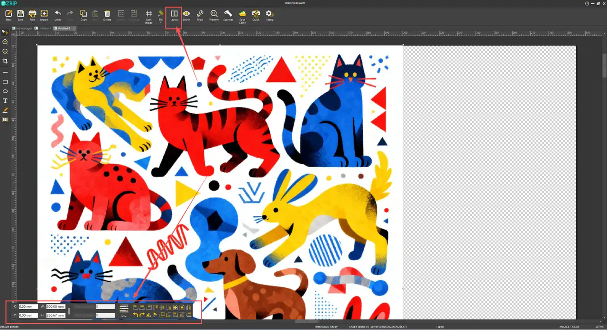Undo the last action
The image size is (607, 330).
coord(58,15)
